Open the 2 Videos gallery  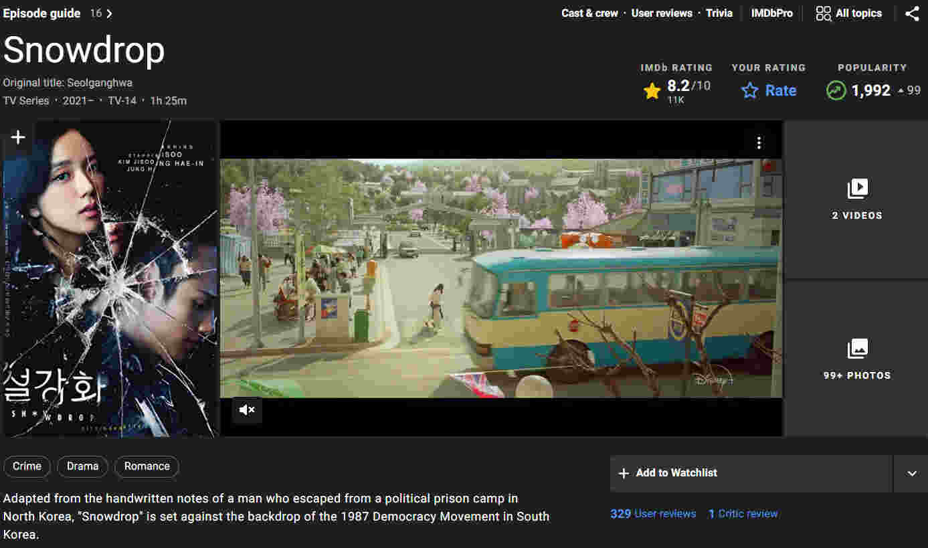point(857,199)
